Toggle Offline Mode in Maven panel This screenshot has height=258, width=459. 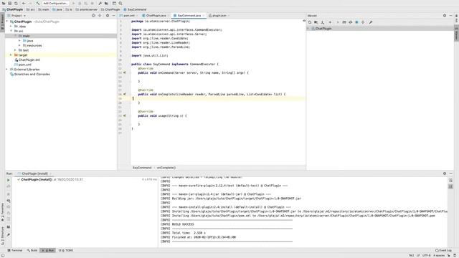(351, 22)
